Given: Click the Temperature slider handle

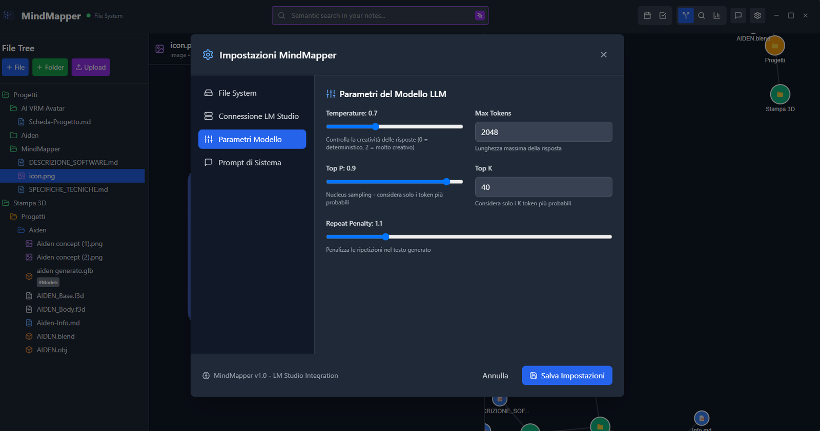Looking at the screenshot, I should (x=375, y=126).
